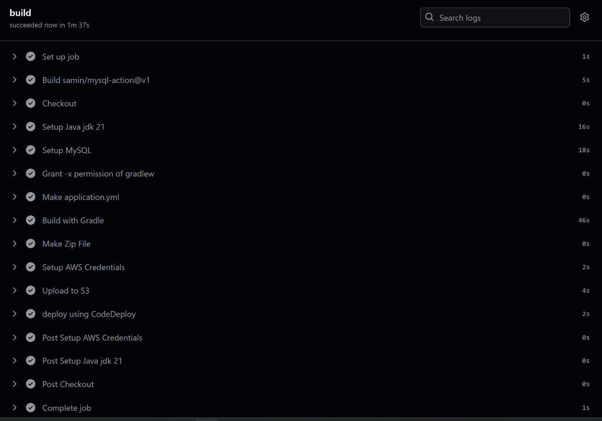
Task: Select the Post Setup Java jdk 21 label
Action: point(82,361)
